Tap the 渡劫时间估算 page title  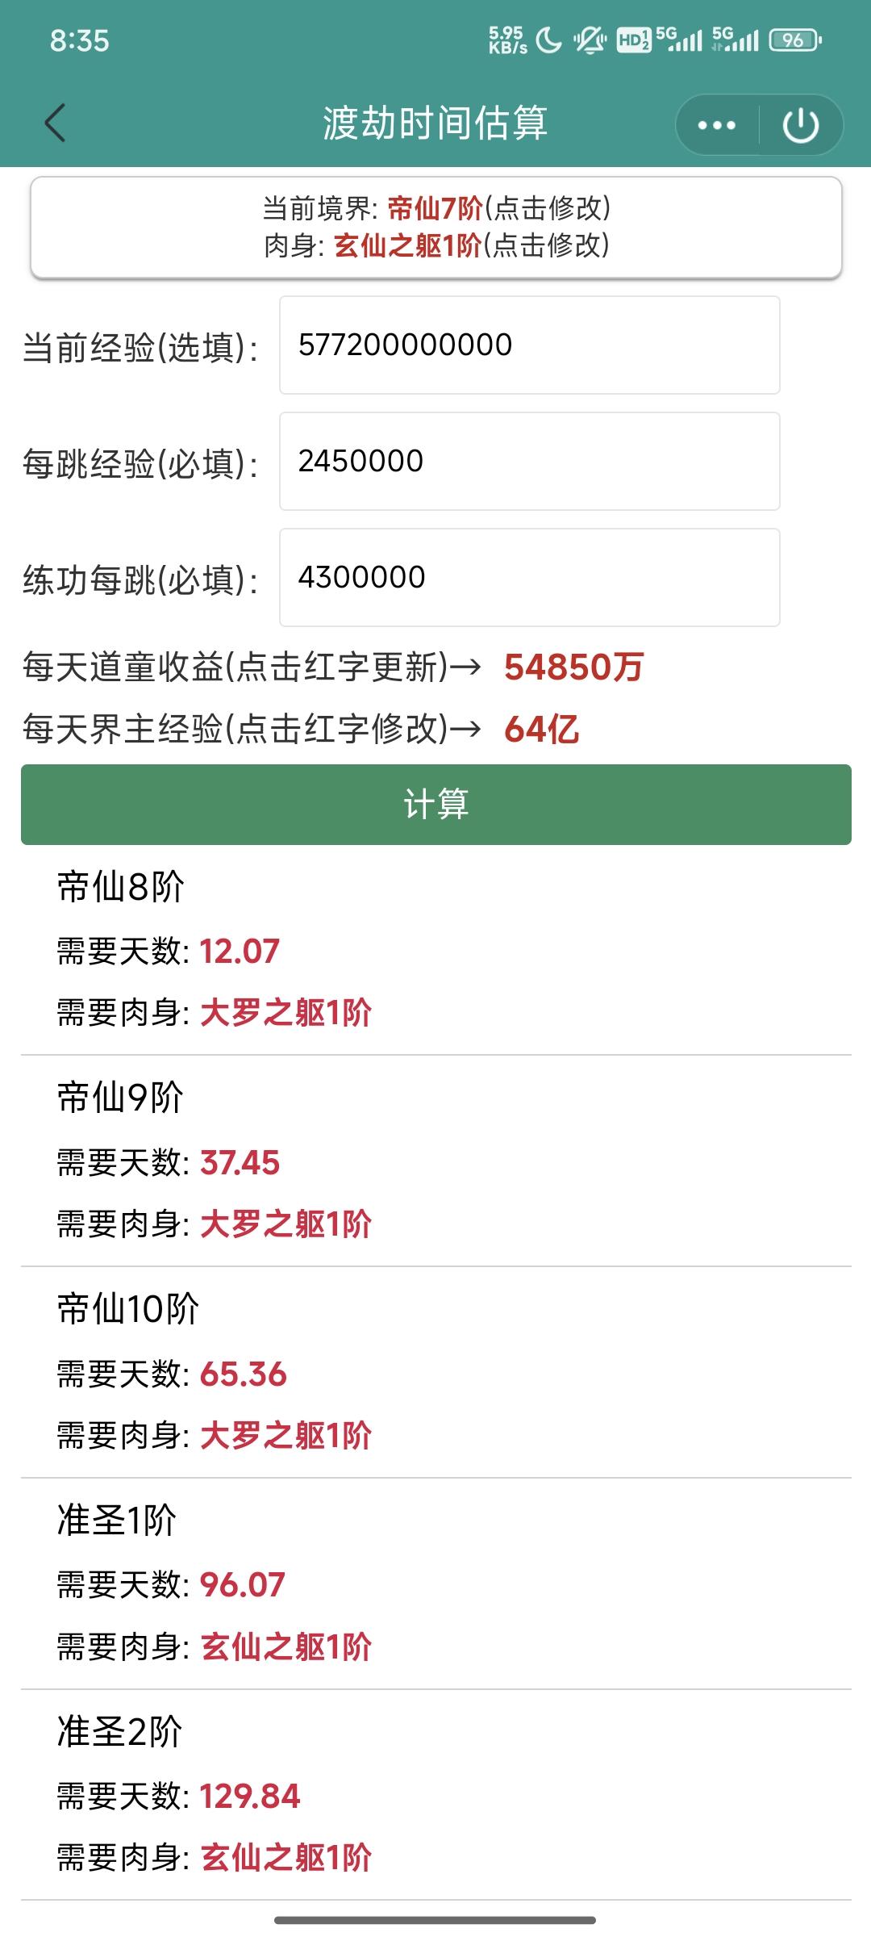[435, 123]
